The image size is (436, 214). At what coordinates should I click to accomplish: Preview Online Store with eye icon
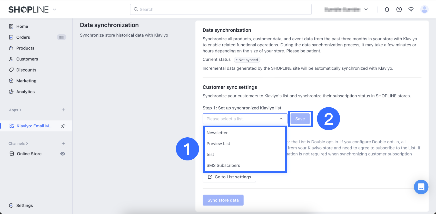click(x=63, y=154)
